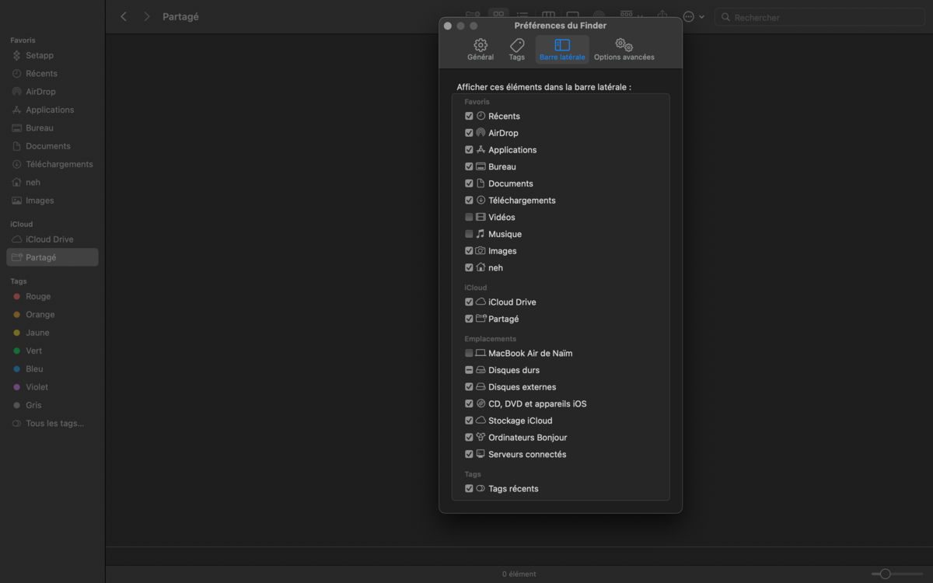
Task: Click the 'Afficher ces éléments dans la barre latérale' label
Action: [x=544, y=87]
